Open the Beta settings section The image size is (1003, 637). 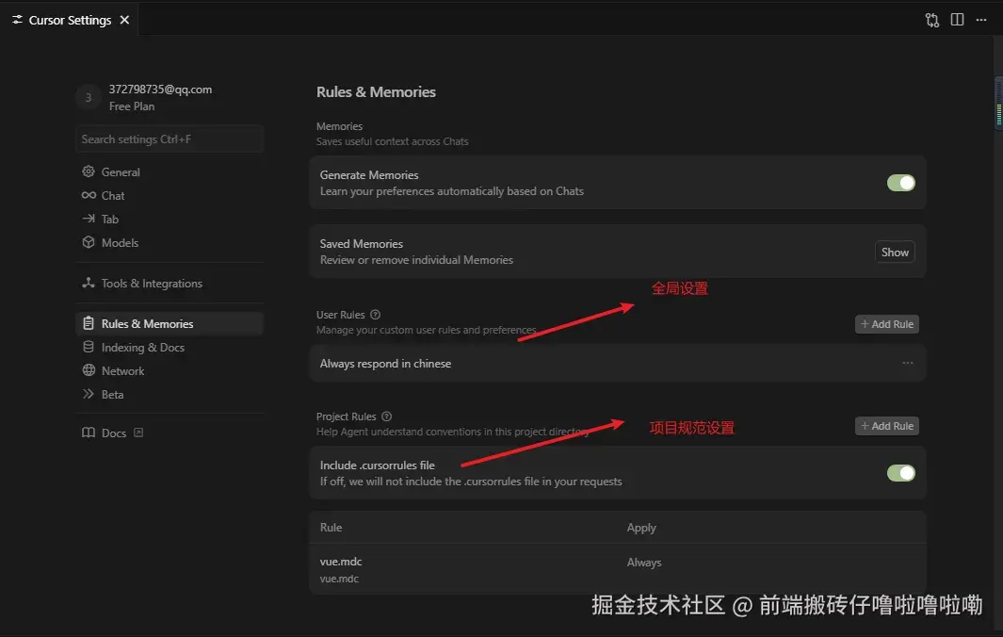170,395
